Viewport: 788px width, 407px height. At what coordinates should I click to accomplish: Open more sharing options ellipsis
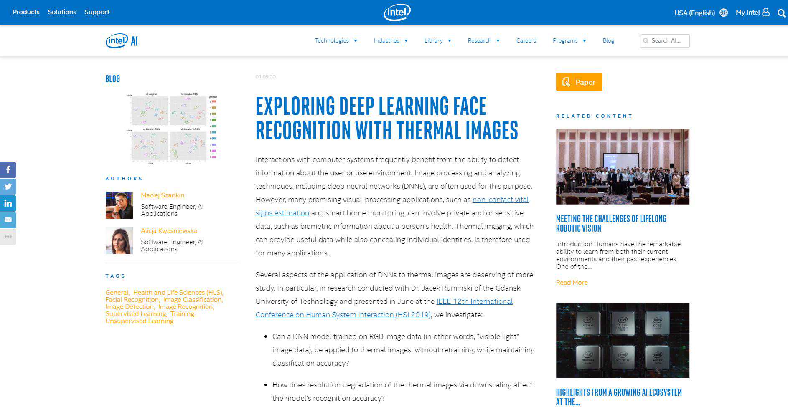(x=8, y=237)
